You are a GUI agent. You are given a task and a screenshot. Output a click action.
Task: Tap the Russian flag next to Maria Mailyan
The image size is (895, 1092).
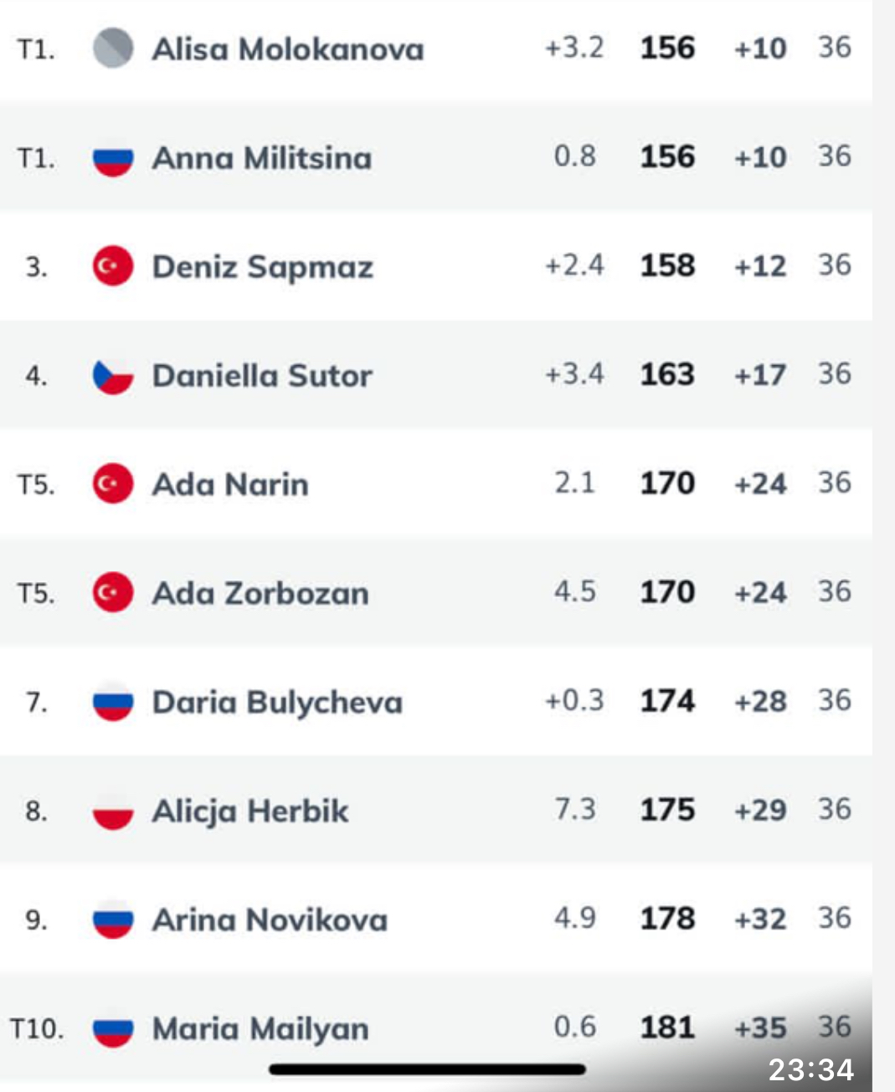(113, 1028)
